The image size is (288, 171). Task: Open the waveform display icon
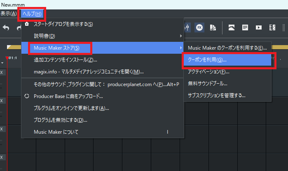pyautogui.click(x=232, y=27)
